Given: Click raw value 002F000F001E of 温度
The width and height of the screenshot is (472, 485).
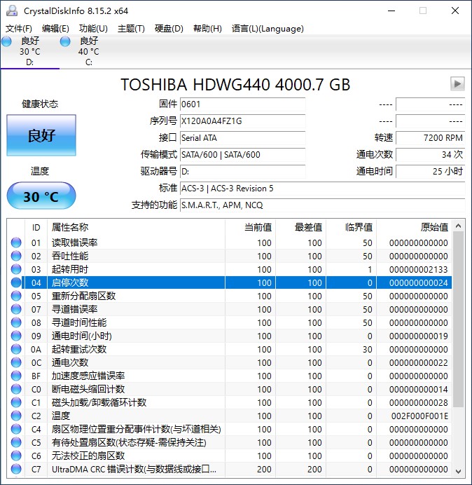Looking at the screenshot, I should pos(419,416).
